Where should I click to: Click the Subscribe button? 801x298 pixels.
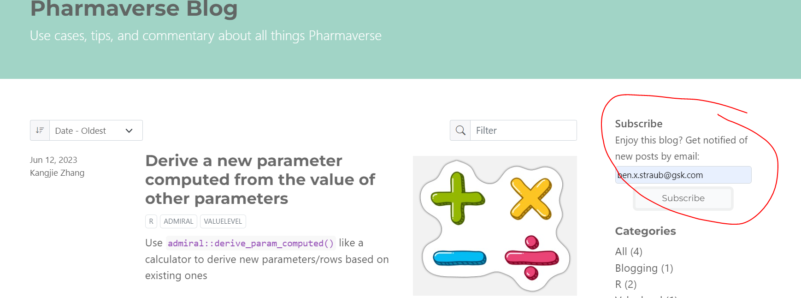683,198
